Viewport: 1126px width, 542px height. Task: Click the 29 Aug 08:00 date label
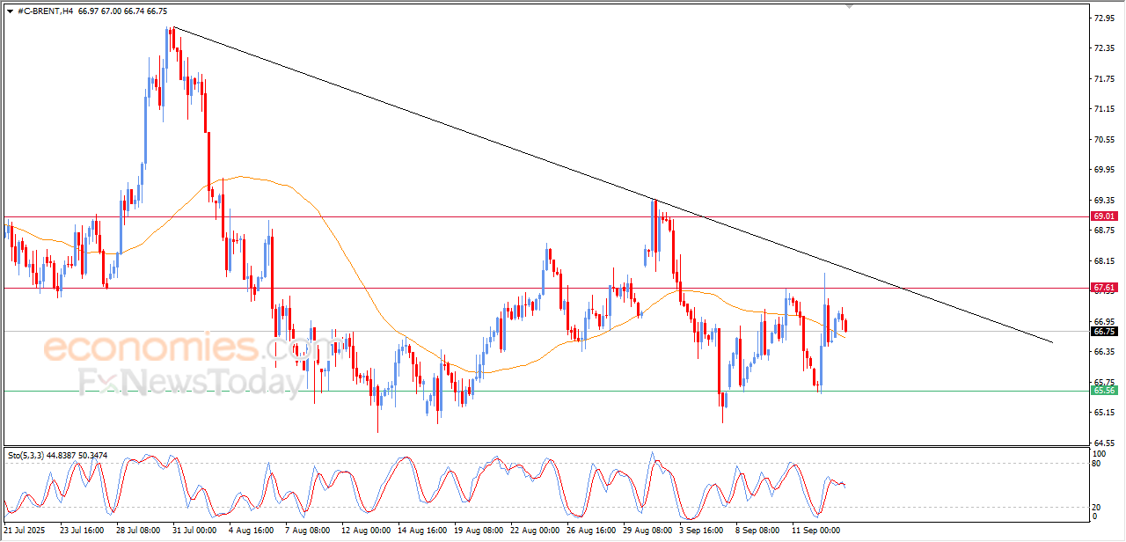[x=647, y=531]
